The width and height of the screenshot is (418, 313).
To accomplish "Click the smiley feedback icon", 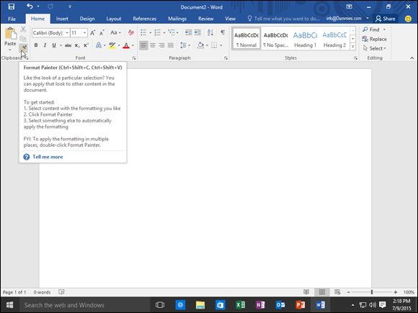I will coord(408,19).
